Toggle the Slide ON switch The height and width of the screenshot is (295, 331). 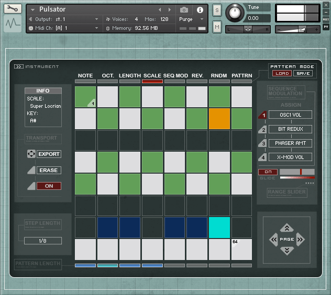pyautogui.click(x=268, y=172)
